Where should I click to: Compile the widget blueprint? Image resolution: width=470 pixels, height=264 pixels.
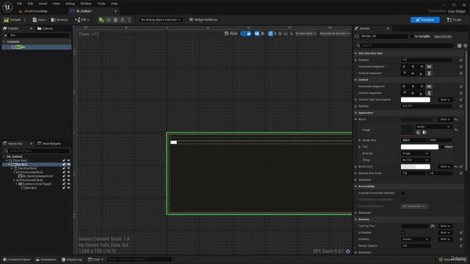point(12,20)
